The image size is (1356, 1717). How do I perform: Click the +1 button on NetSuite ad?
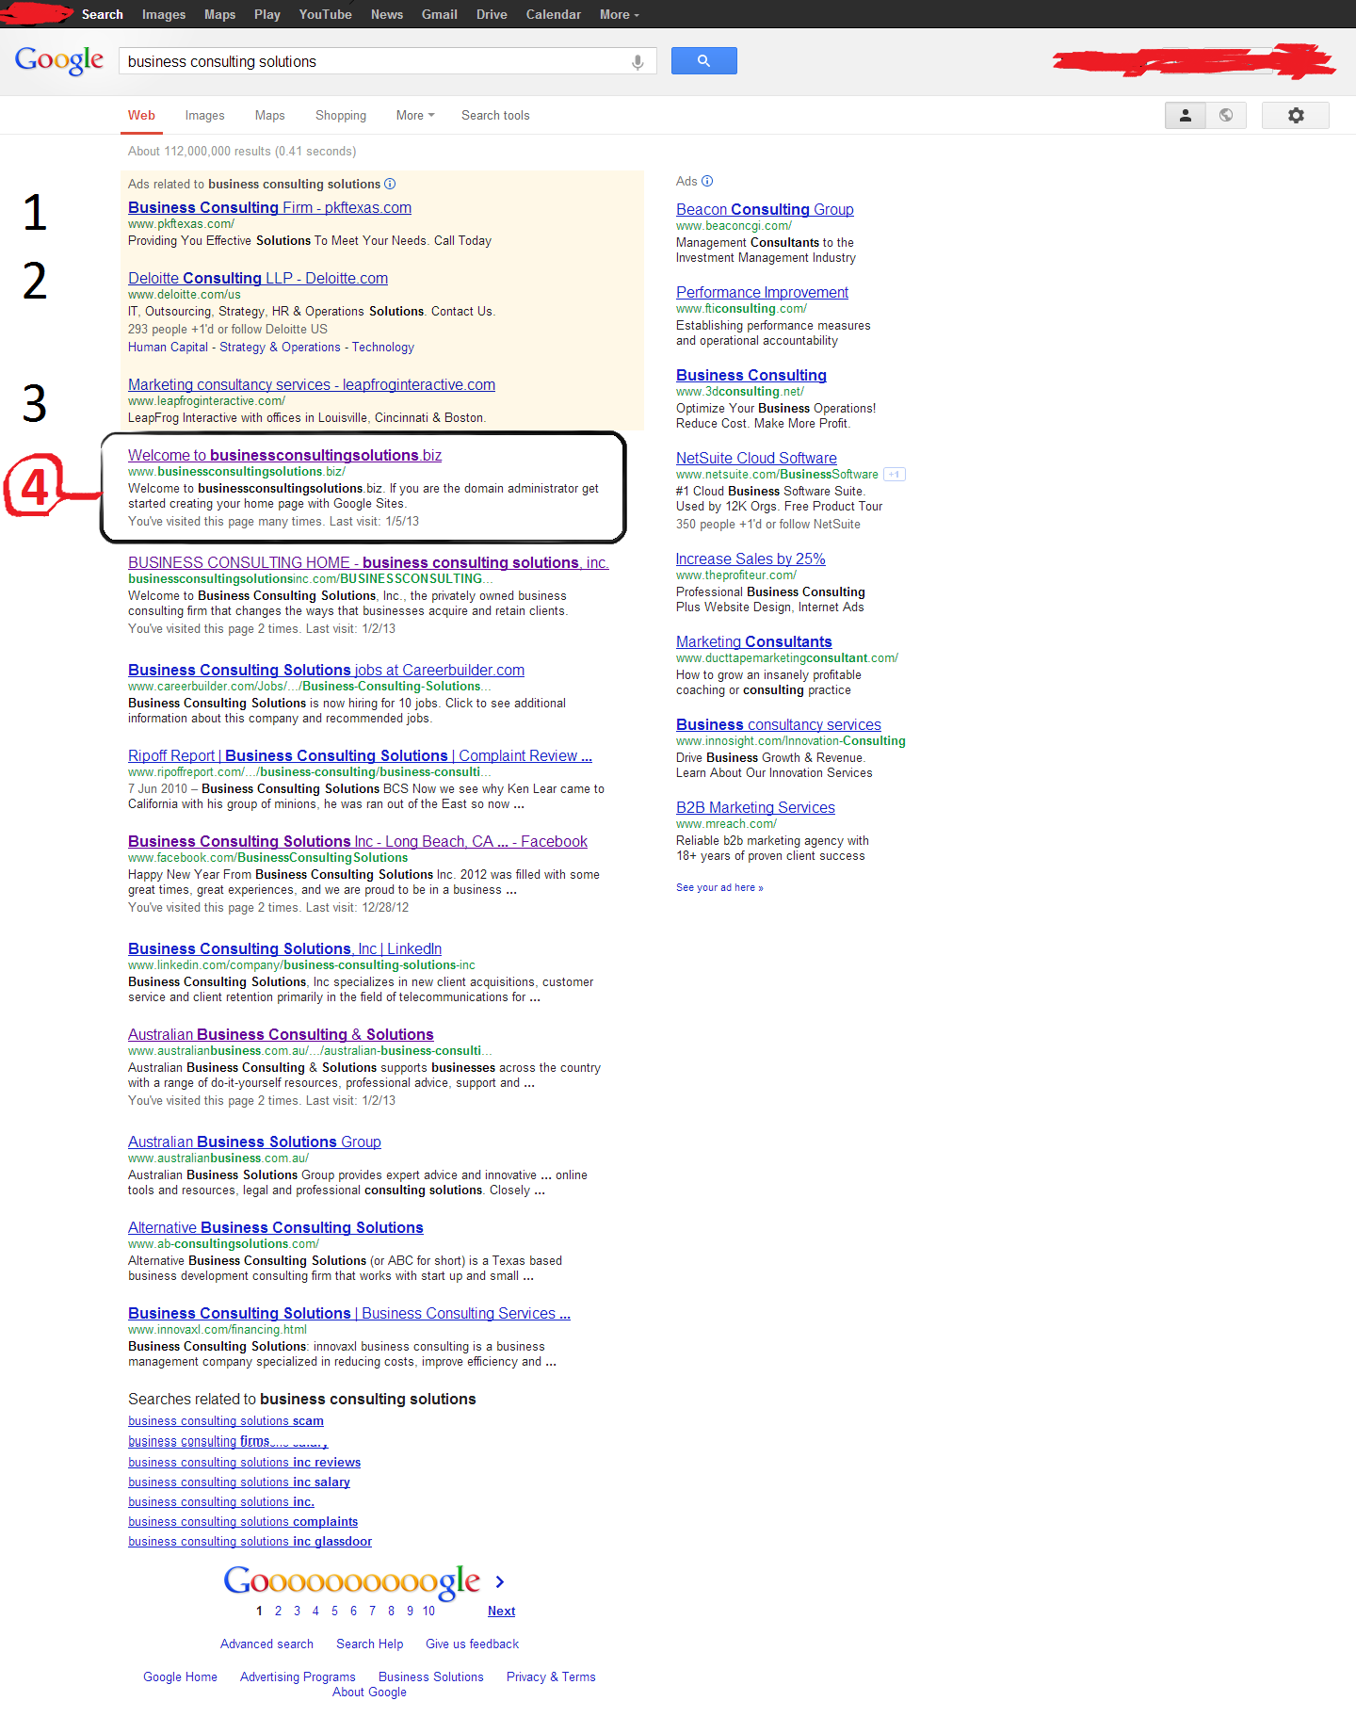(x=895, y=475)
